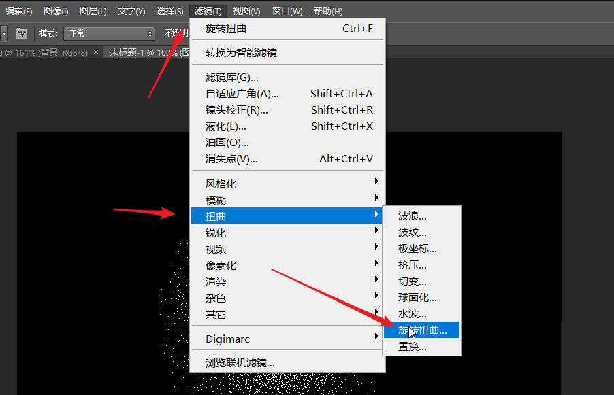Open the 图层(L) menu
Viewport: 614px width, 395px height.
tap(93, 12)
